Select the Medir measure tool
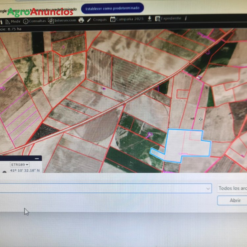 coord(13,22)
